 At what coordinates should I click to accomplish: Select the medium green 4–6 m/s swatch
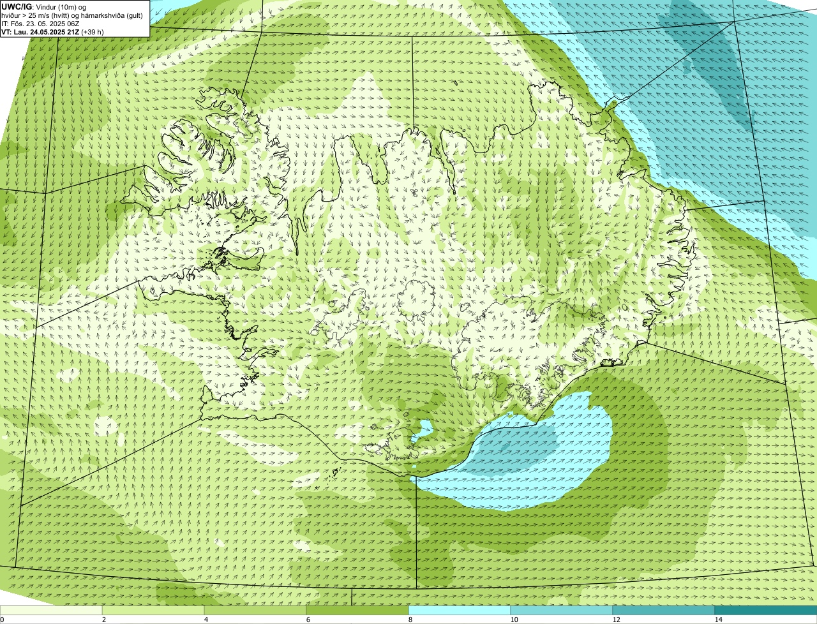[x=255, y=610]
